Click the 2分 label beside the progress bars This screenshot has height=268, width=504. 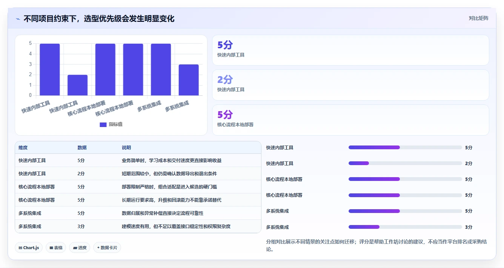tap(469, 164)
